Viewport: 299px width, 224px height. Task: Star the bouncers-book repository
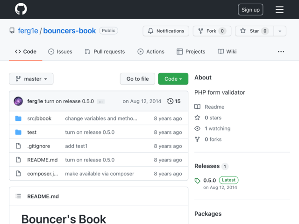tap(254, 31)
